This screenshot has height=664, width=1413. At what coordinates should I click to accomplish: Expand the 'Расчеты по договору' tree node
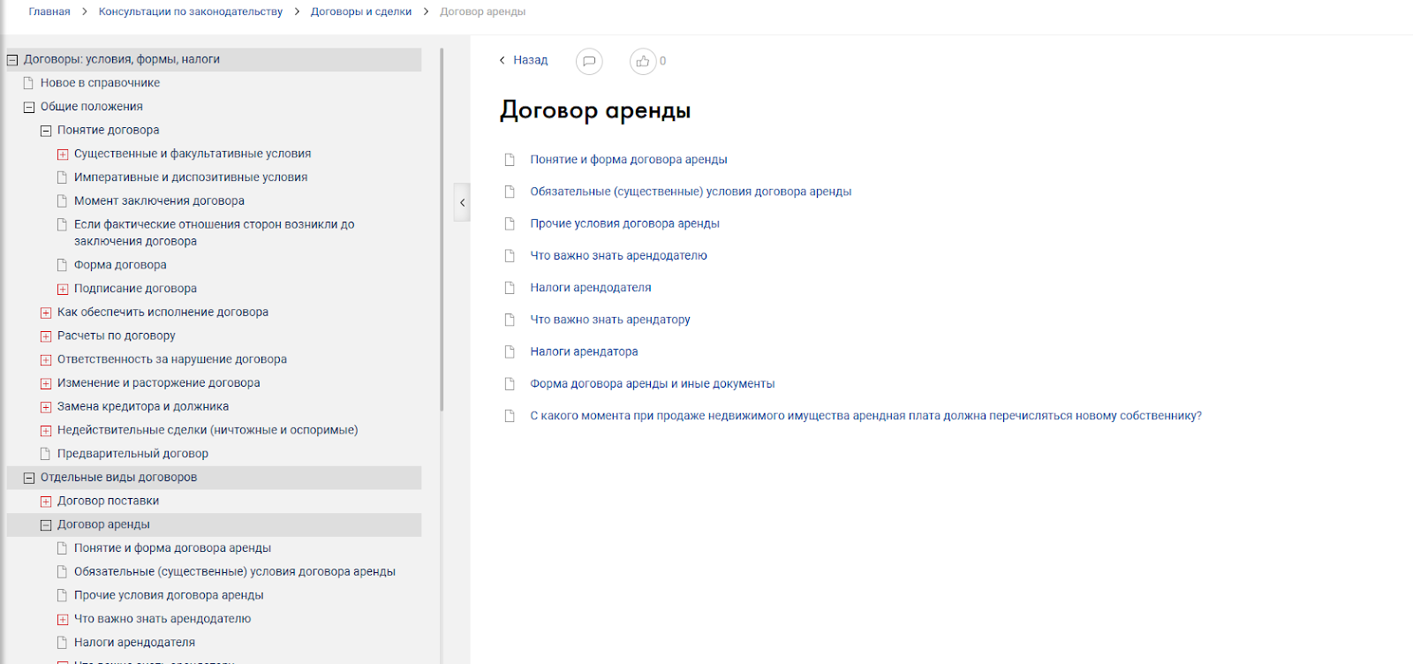click(46, 336)
